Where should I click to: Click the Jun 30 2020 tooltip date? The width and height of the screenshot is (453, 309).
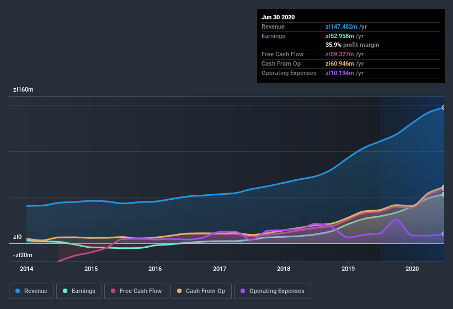[278, 17]
